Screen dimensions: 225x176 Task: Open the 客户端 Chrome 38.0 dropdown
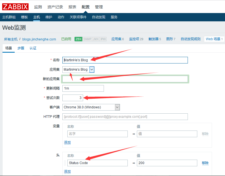[117, 107]
